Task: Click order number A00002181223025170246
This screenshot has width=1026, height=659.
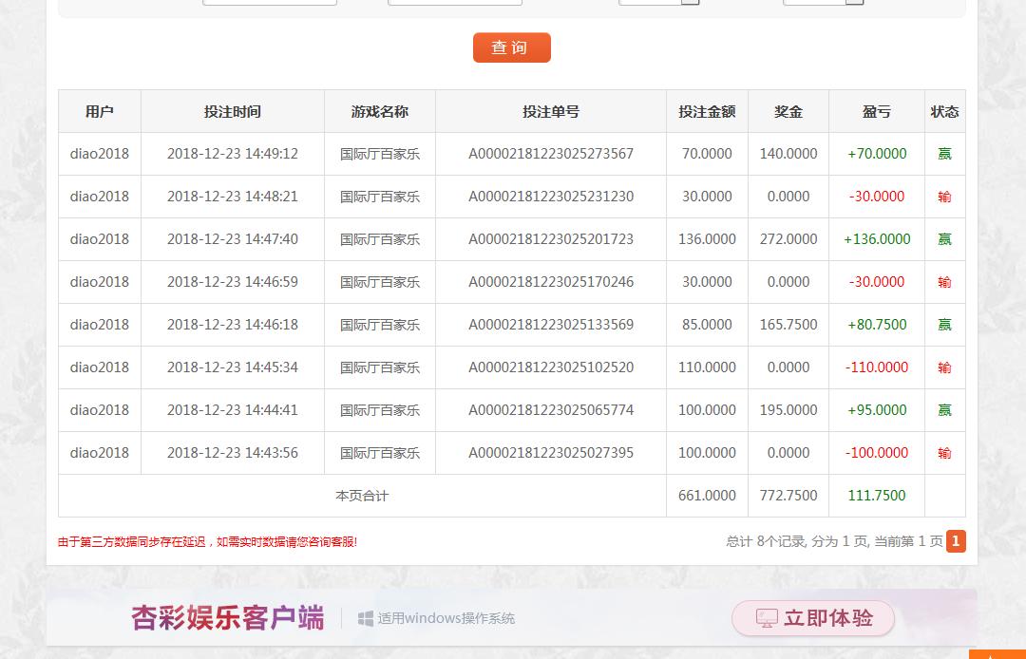Action: tap(551, 282)
